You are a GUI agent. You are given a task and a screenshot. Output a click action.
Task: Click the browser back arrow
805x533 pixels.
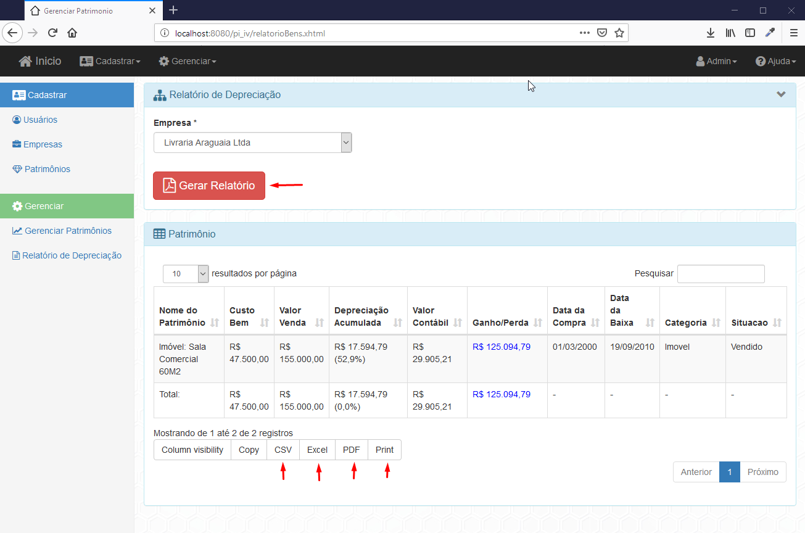13,33
